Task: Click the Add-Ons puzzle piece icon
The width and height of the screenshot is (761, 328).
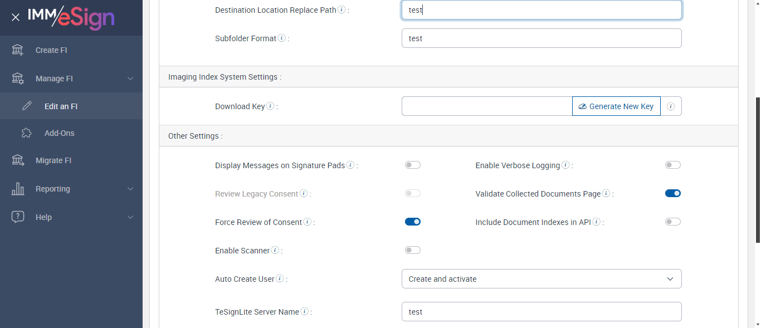Action: click(x=26, y=133)
